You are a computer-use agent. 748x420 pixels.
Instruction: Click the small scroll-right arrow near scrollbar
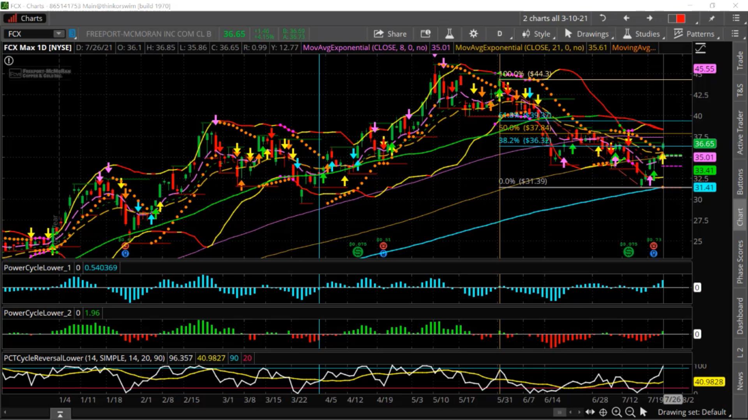tap(579, 412)
